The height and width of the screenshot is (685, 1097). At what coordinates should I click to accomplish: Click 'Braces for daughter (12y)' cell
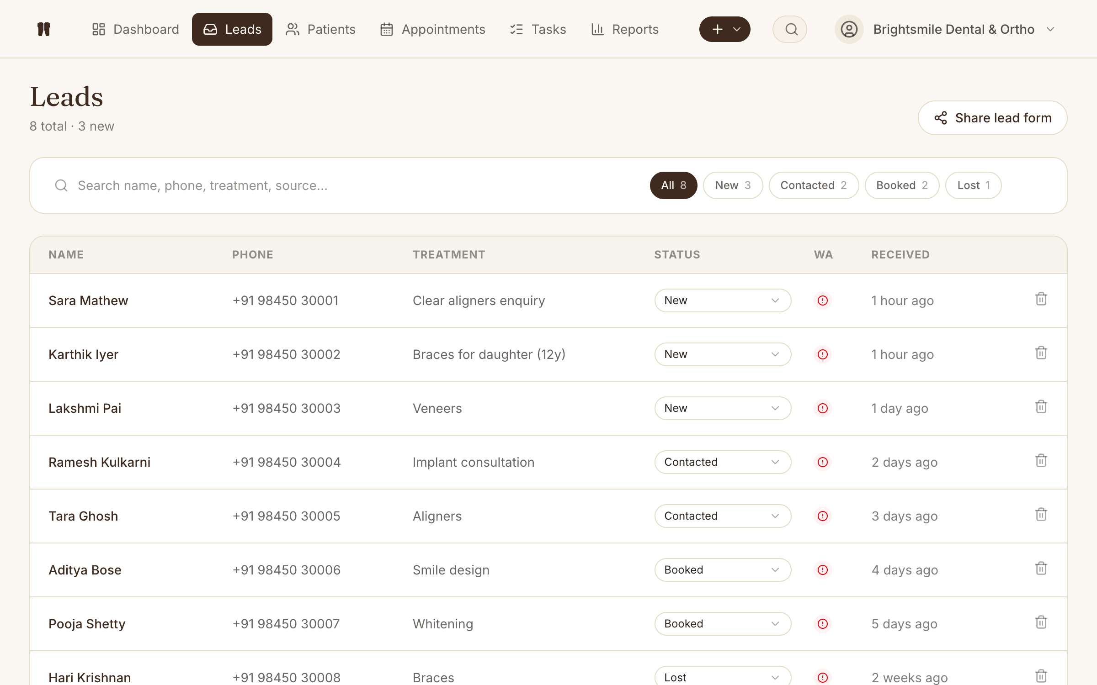point(489,354)
